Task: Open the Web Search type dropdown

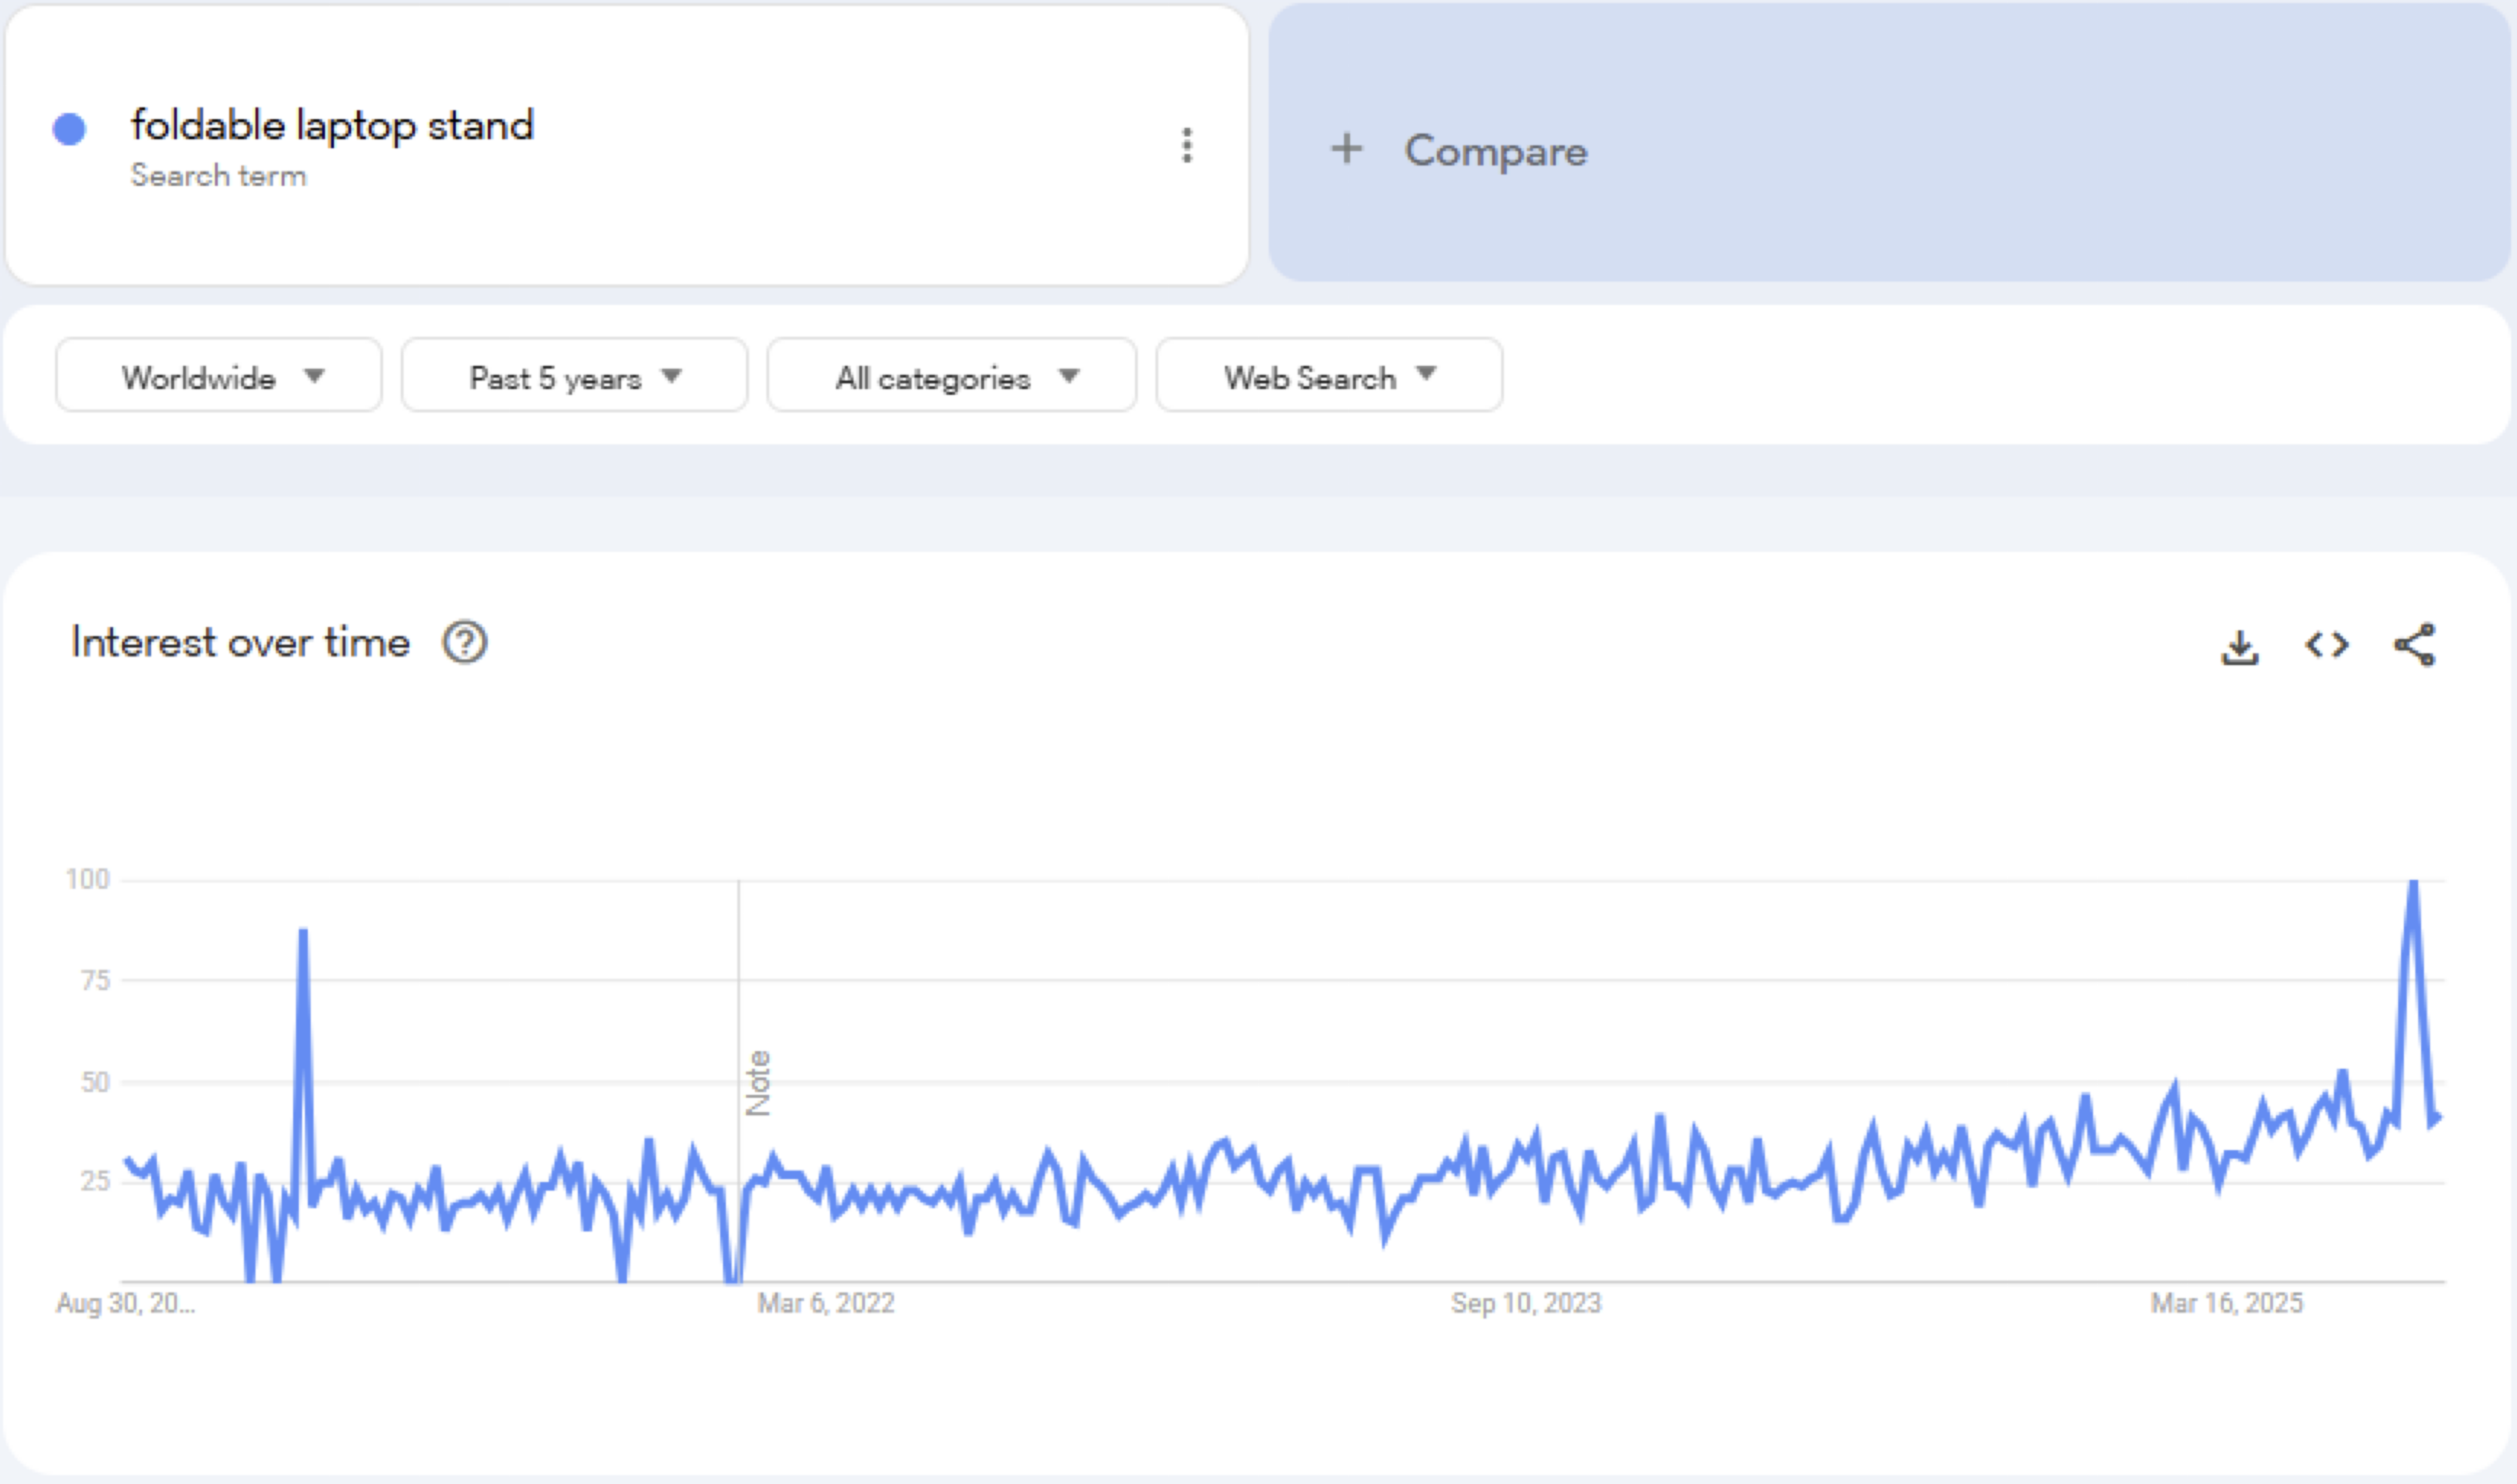Action: pos(1329,376)
